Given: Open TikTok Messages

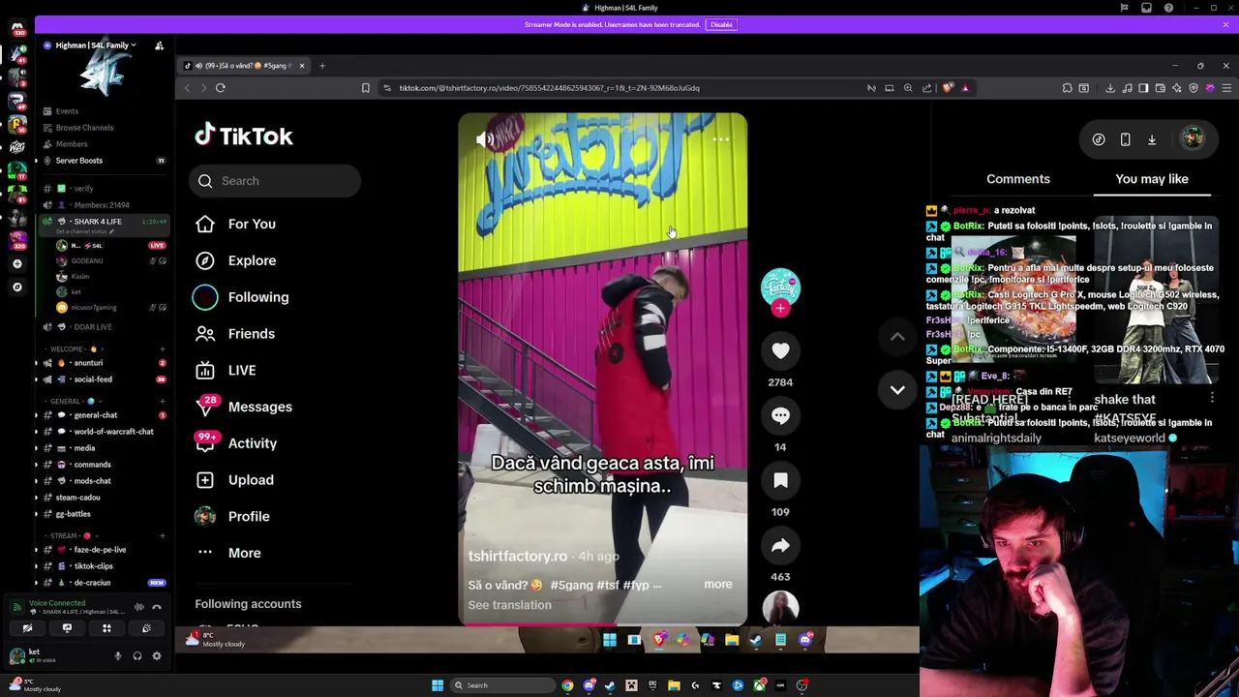Looking at the screenshot, I should coord(259,407).
